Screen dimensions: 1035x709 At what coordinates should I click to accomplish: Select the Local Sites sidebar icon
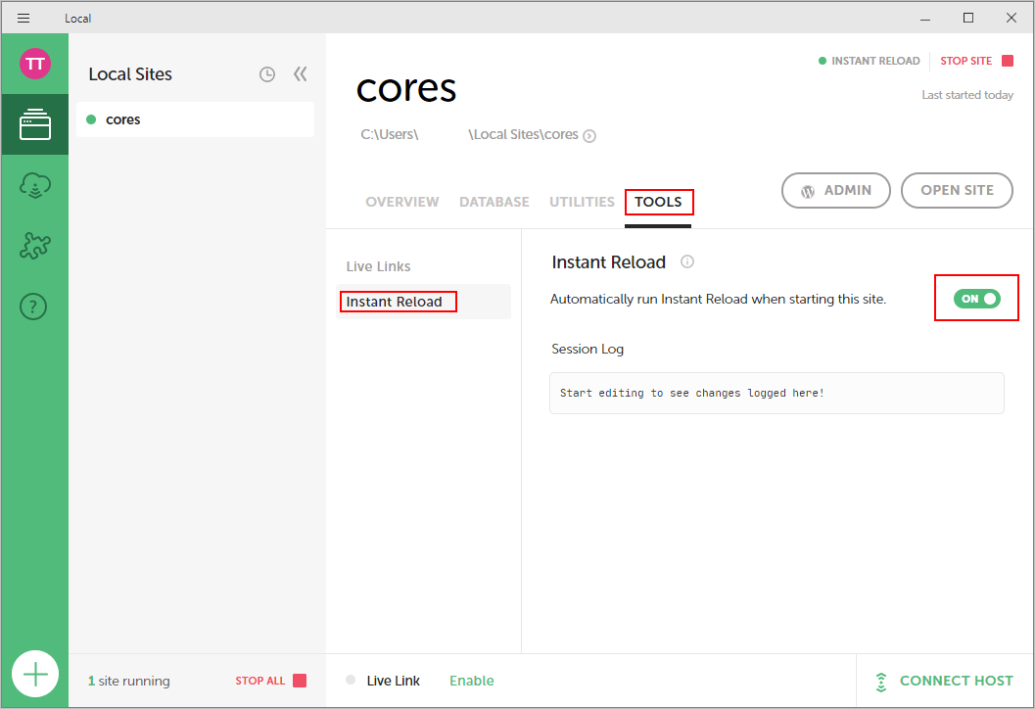point(35,124)
